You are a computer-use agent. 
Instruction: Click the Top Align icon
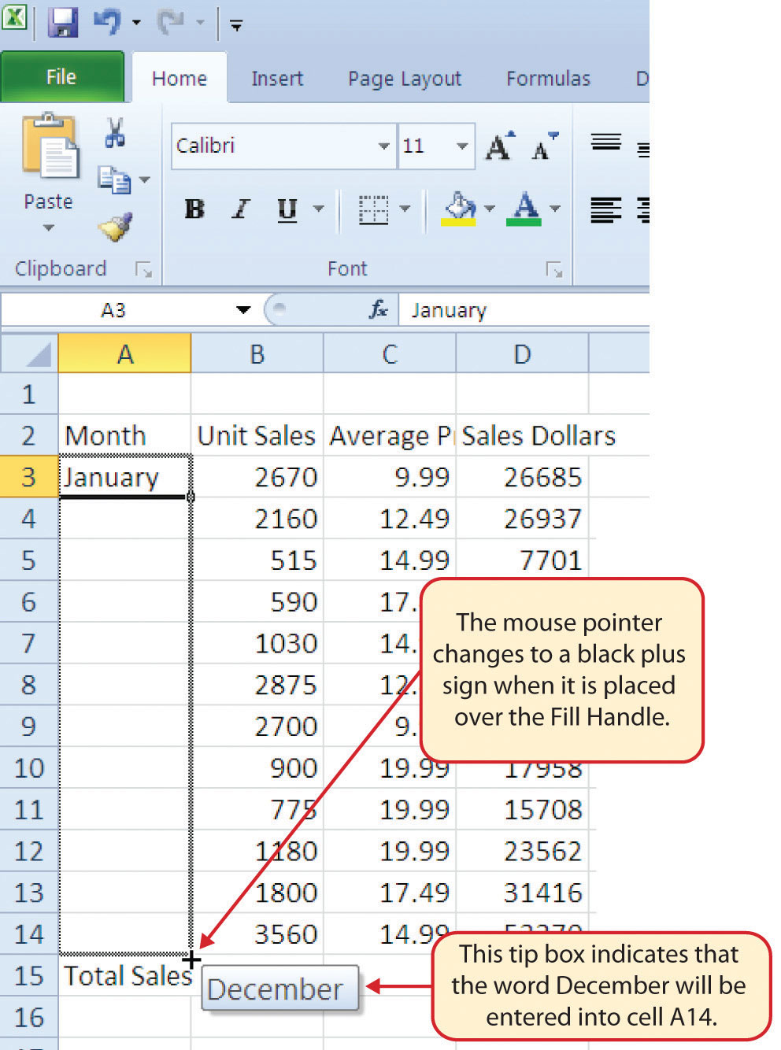point(606,142)
